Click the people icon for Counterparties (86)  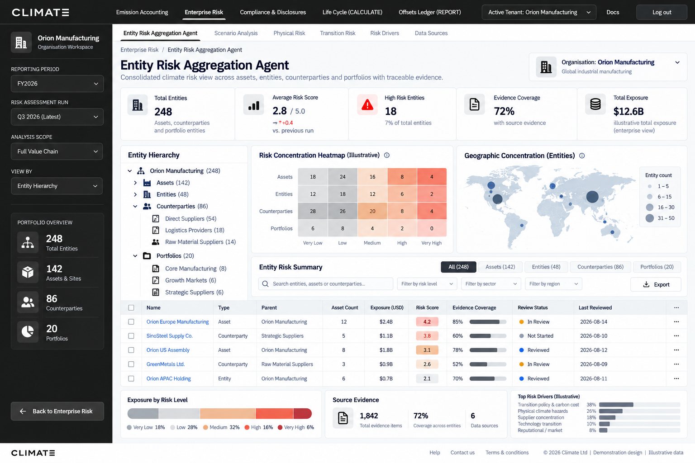point(147,206)
